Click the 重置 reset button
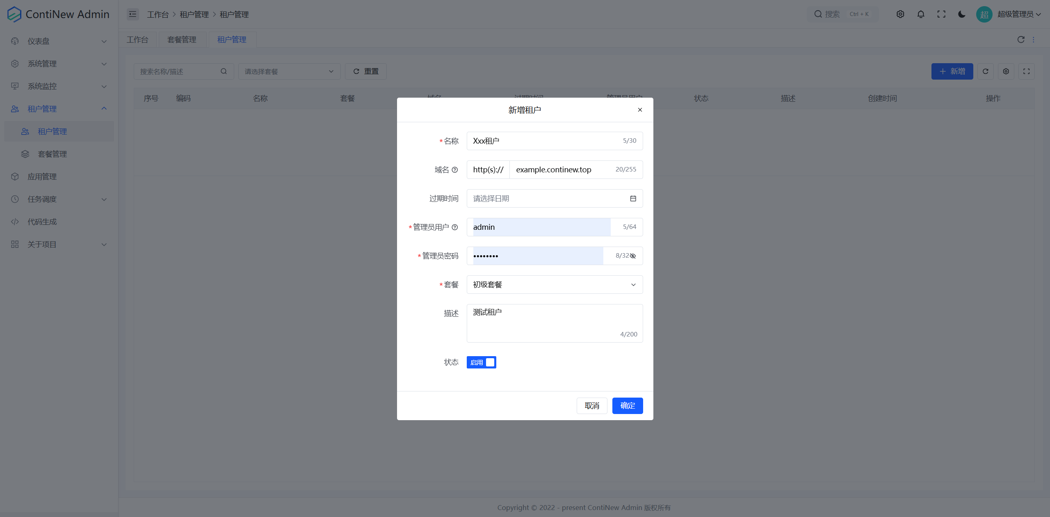The height and width of the screenshot is (517, 1050). point(366,71)
